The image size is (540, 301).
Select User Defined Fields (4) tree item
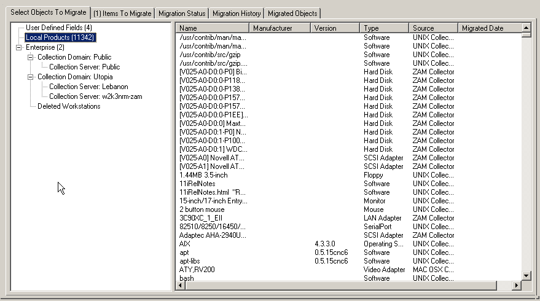[x=59, y=28]
